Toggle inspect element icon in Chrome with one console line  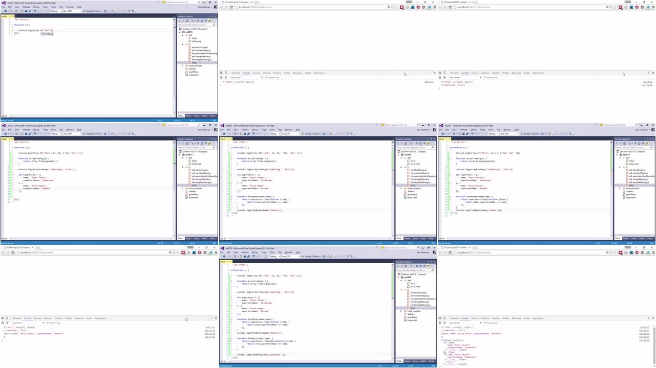point(221,73)
